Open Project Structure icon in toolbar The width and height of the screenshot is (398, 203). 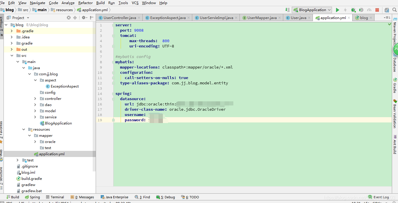(387, 10)
